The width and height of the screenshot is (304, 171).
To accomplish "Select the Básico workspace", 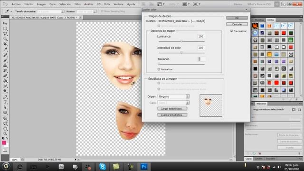I will 238,4.
